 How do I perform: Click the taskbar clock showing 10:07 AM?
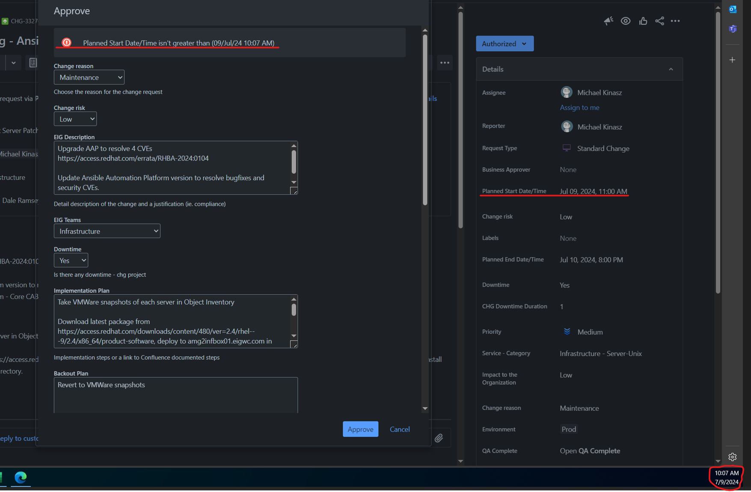727,477
